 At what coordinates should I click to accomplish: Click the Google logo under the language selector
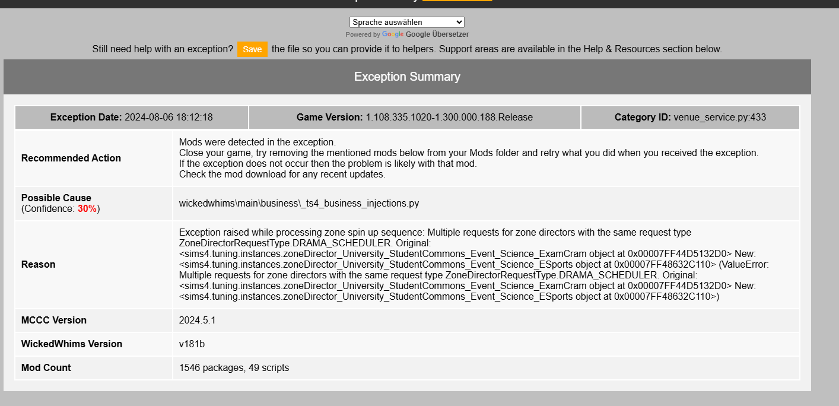pos(392,34)
